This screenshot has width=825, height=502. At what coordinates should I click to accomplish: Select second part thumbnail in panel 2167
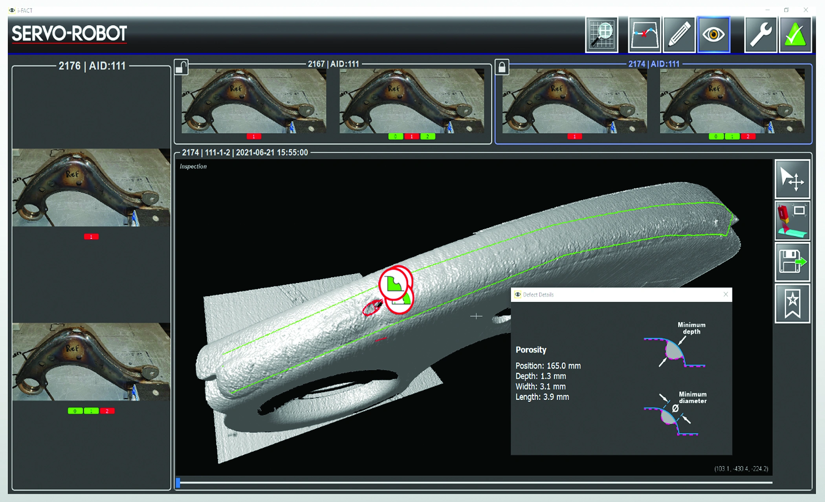(412, 101)
